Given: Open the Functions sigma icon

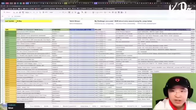Looking at the screenshot, I should pyautogui.click(x=126, y=13).
